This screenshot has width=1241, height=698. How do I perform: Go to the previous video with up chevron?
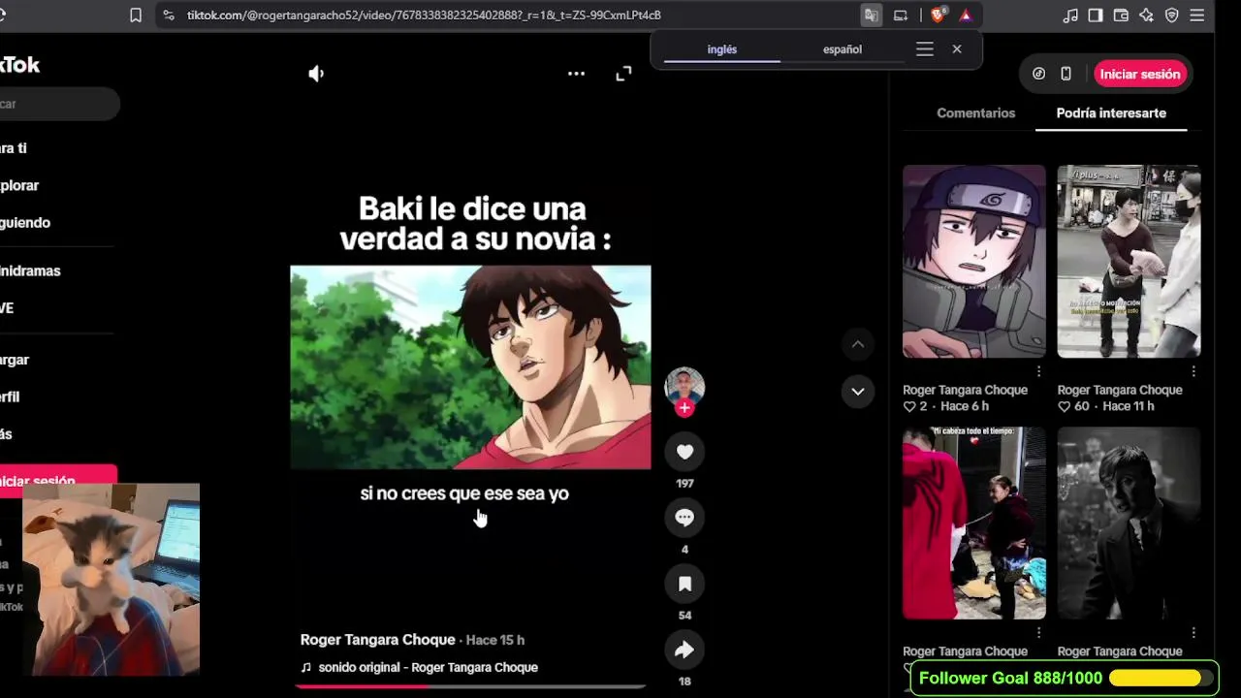(x=858, y=344)
